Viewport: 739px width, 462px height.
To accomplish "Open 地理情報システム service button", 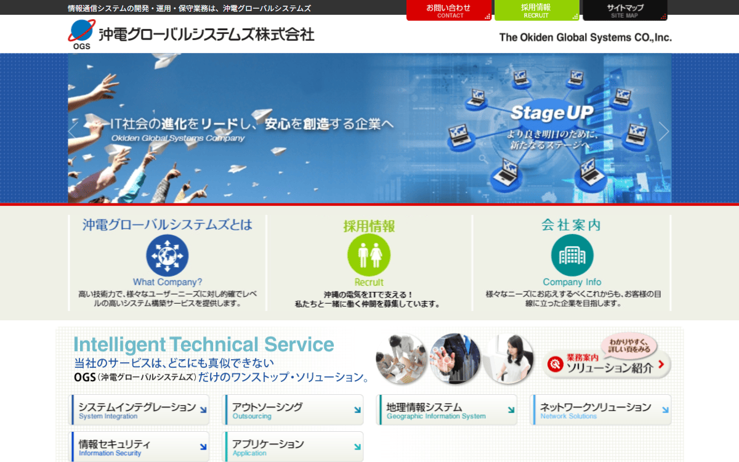I will click(446, 410).
